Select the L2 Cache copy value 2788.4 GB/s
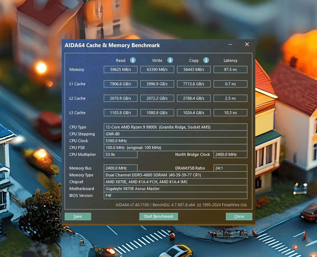This screenshot has width=317, height=257. click(194, 98)
